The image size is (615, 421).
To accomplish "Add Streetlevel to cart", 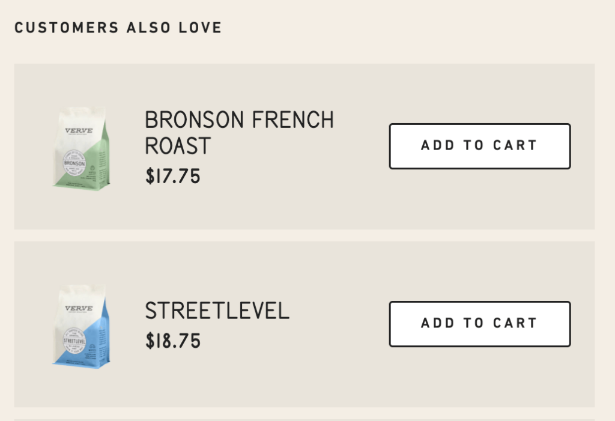I will [x=479, y=324].
